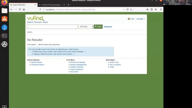192x108 pixels.
Task: Switch to Firefox Privacy Notice tab
Action: [52, 5]
